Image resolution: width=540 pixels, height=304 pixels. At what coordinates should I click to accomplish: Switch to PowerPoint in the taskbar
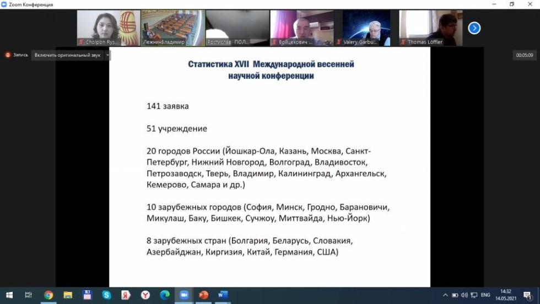pyautogui.click(x=203, y=295)
